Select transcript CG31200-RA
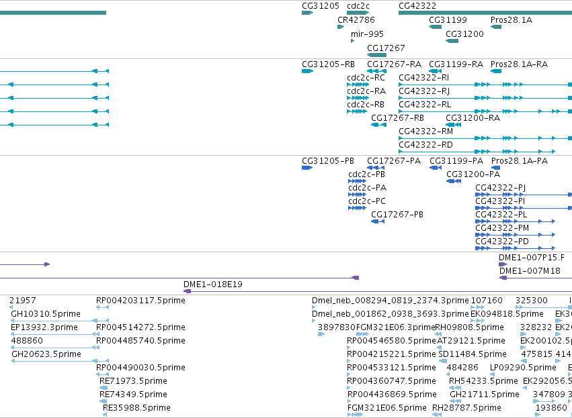Viewport: 572px width, 418px height. point(454,125)
